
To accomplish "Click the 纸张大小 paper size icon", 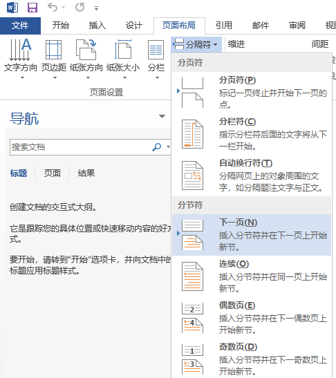I will 123,50.
